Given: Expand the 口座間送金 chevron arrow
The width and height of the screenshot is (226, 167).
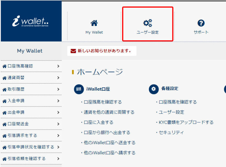Looking at the screenshot, I should click(58, 124).
